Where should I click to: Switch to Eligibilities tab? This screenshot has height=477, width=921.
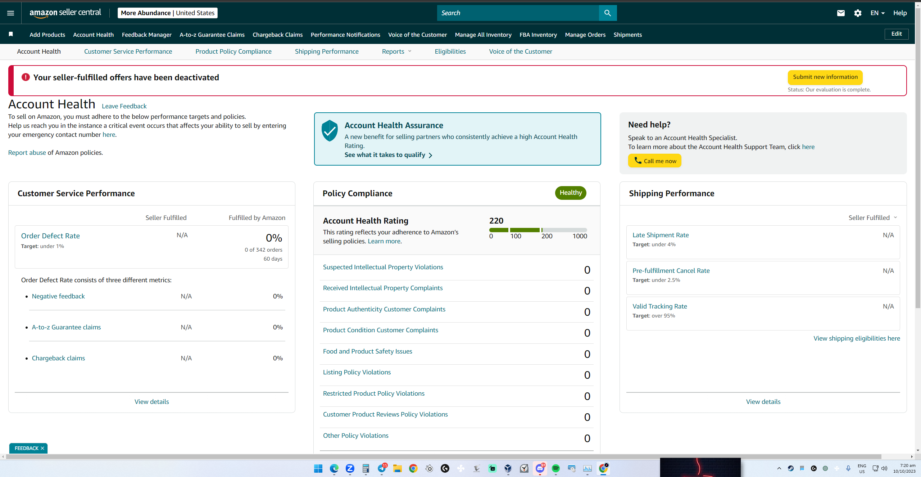[450, 51]
